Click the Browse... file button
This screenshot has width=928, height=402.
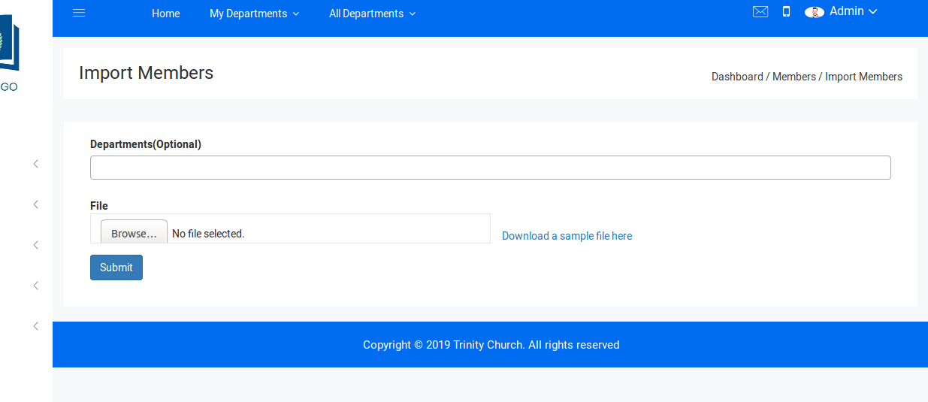tap(134, 232)
